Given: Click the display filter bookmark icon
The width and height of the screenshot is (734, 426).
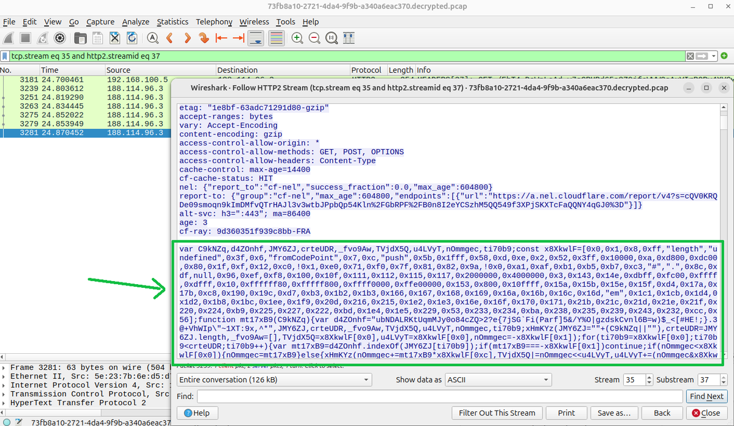Looking at the screenshot, I should click(6, 56).
